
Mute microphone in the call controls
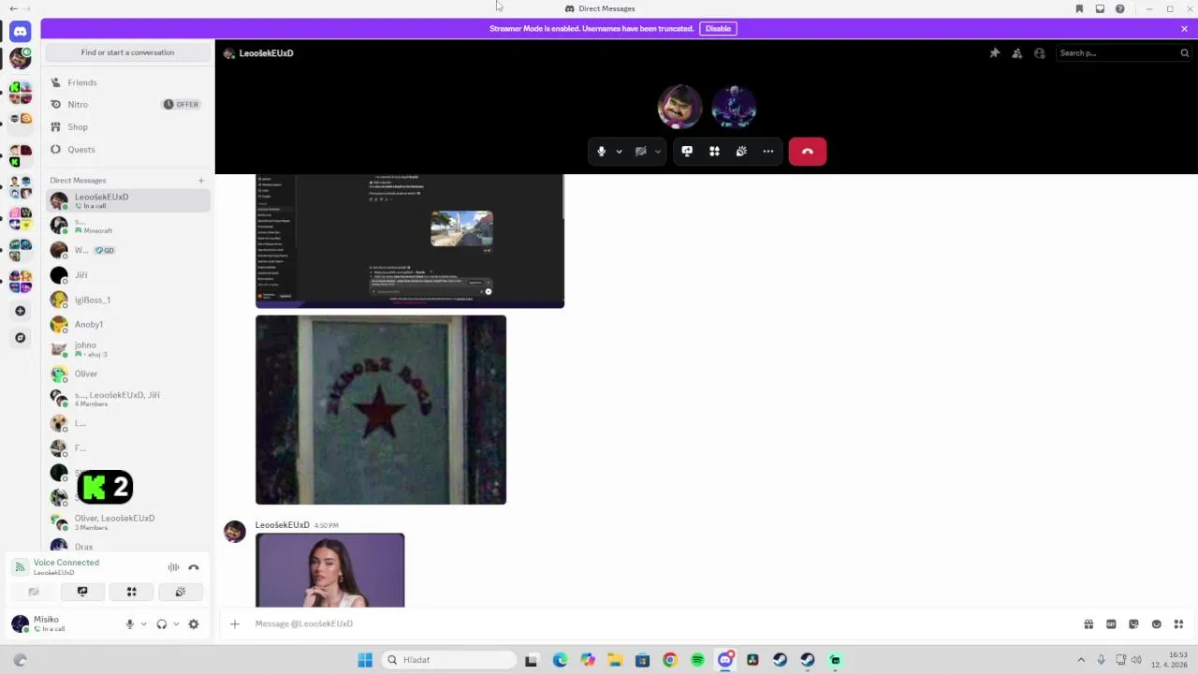[x=601, y=152]
